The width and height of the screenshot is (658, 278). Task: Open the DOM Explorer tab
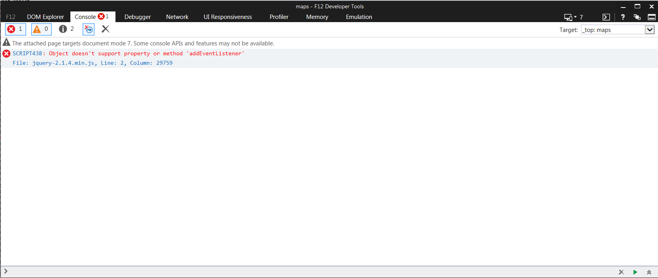(45, 17)
